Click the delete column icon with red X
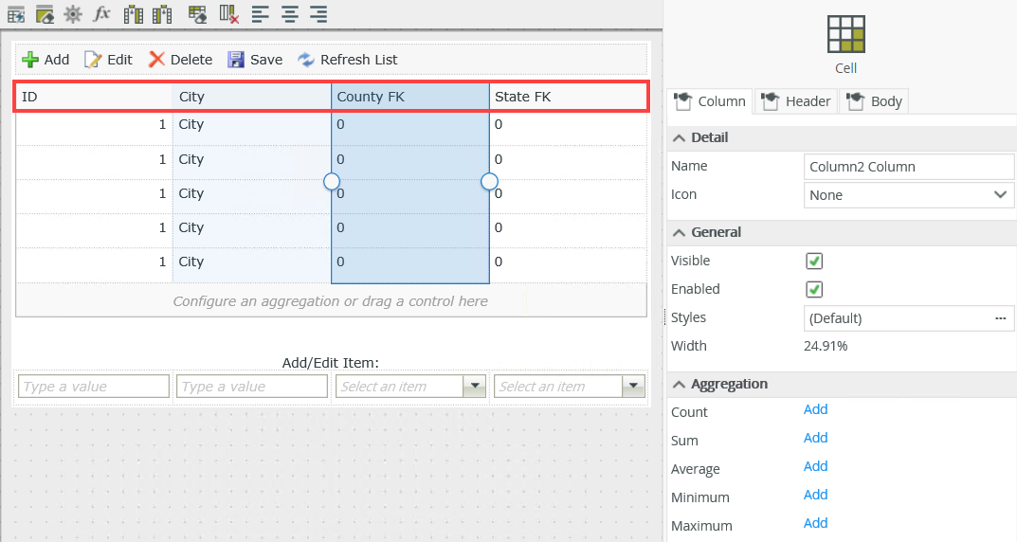 tap(228, 14)
